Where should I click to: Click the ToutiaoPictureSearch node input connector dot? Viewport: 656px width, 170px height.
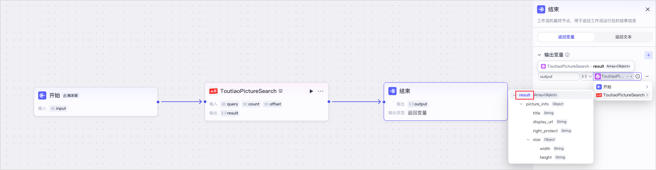[x=205, y=102]
